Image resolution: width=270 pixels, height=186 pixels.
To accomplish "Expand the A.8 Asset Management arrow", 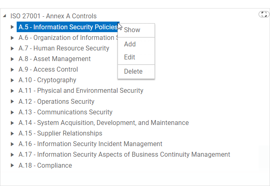I will tap(13, 59).
